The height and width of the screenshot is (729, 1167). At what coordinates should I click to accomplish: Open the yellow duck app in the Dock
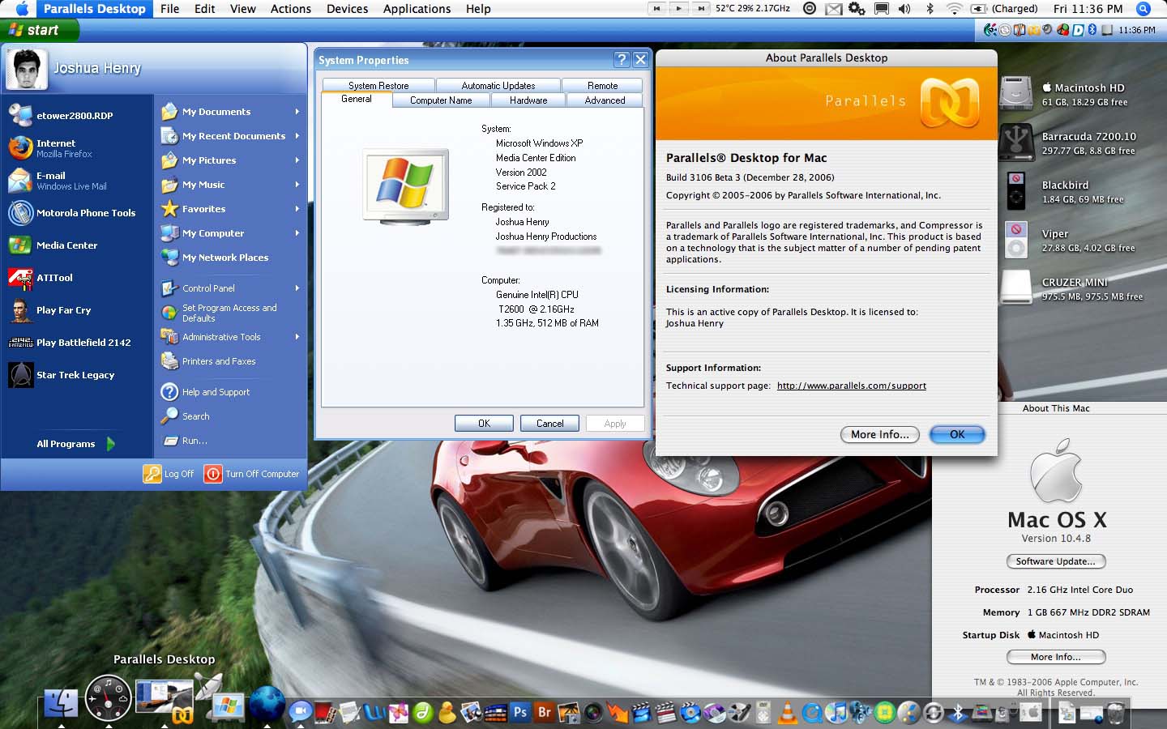coord(447,713)
